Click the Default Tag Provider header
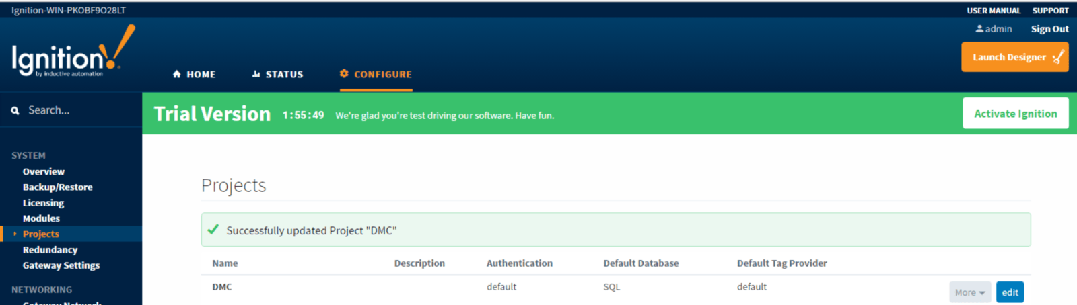This screenshot has height=305, width=1077. coord(782,263)
